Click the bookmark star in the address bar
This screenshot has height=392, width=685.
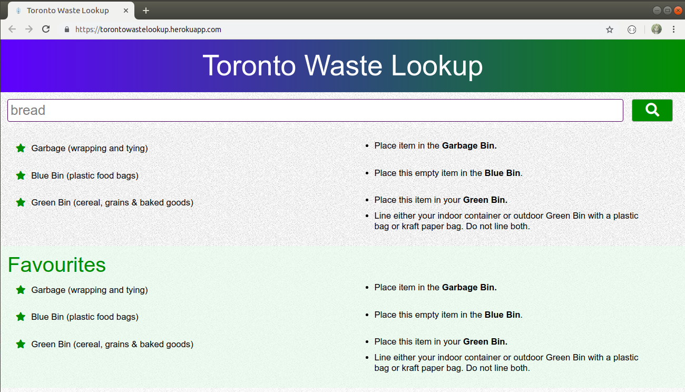[609, 30]
